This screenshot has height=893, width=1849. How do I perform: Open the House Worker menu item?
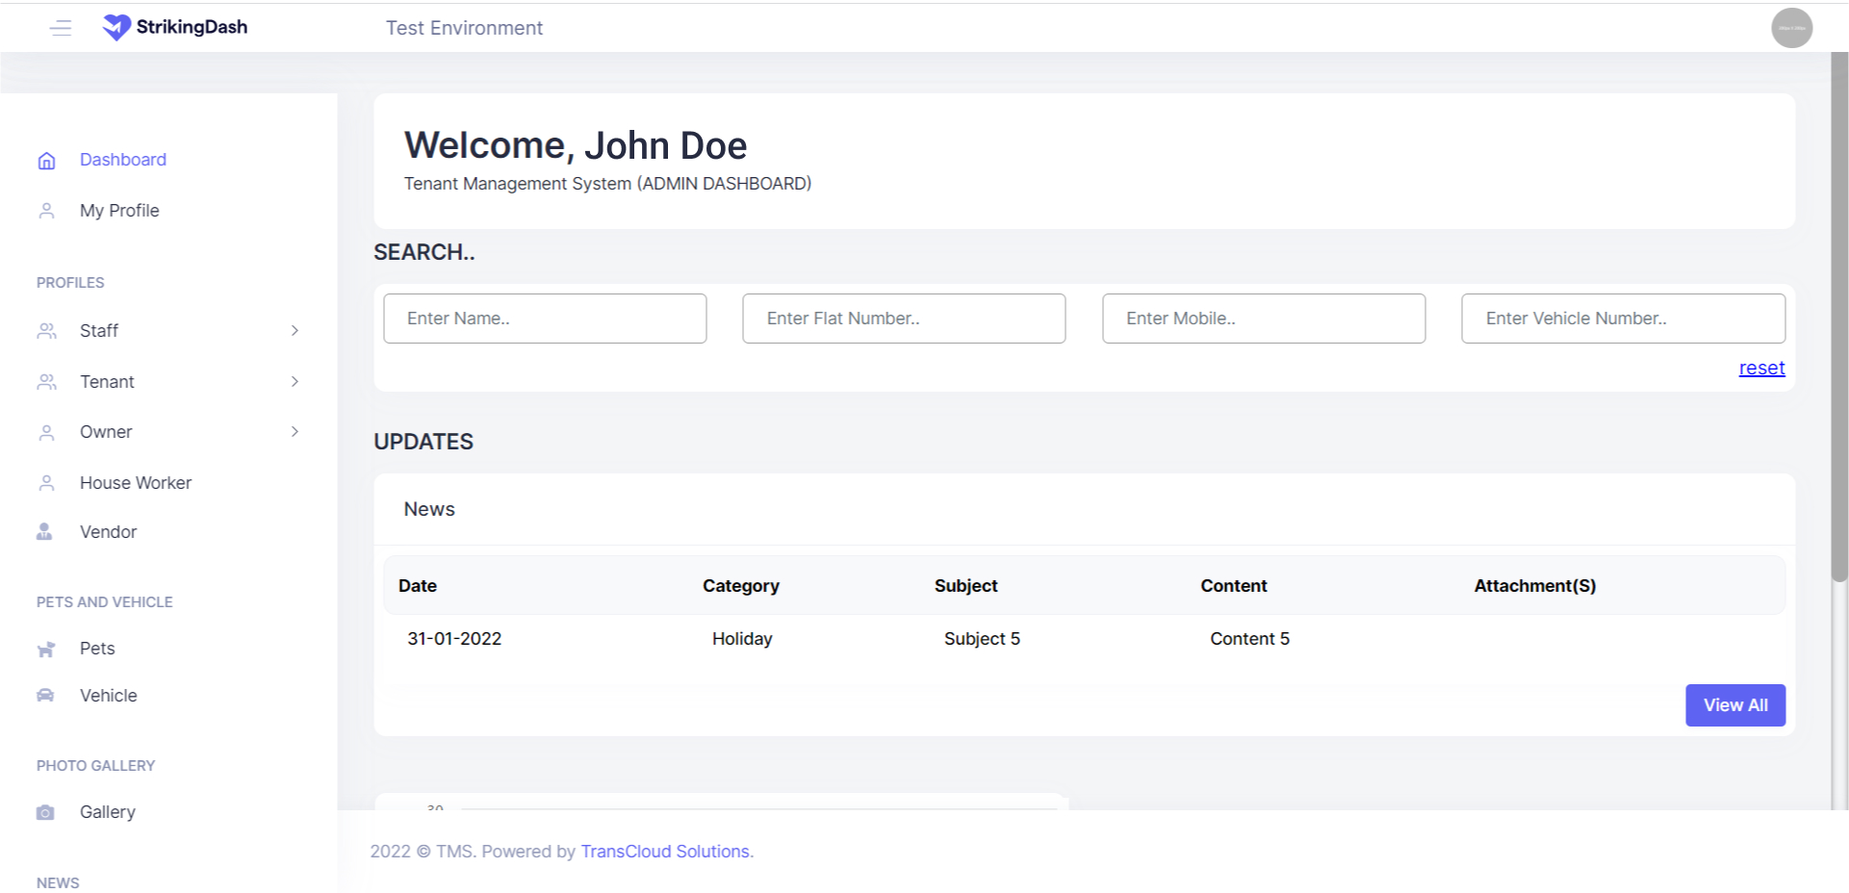[135, 483]
